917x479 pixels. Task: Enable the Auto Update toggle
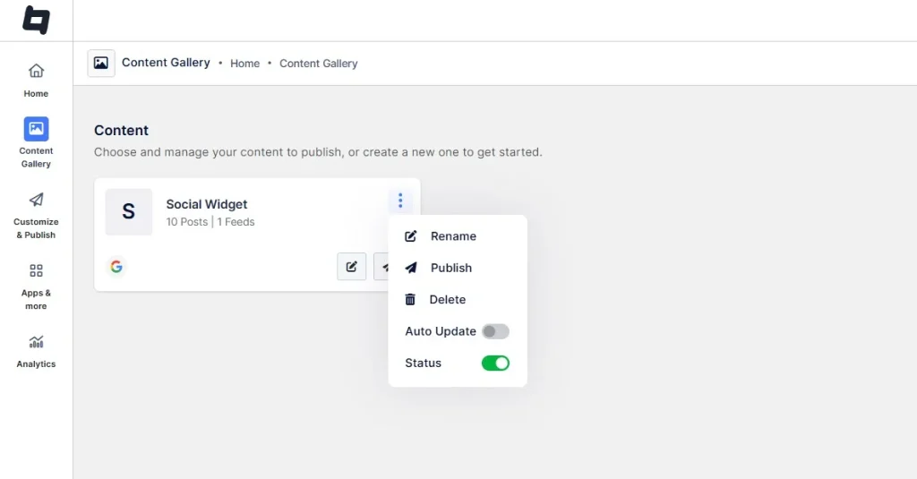coord(495,331)
